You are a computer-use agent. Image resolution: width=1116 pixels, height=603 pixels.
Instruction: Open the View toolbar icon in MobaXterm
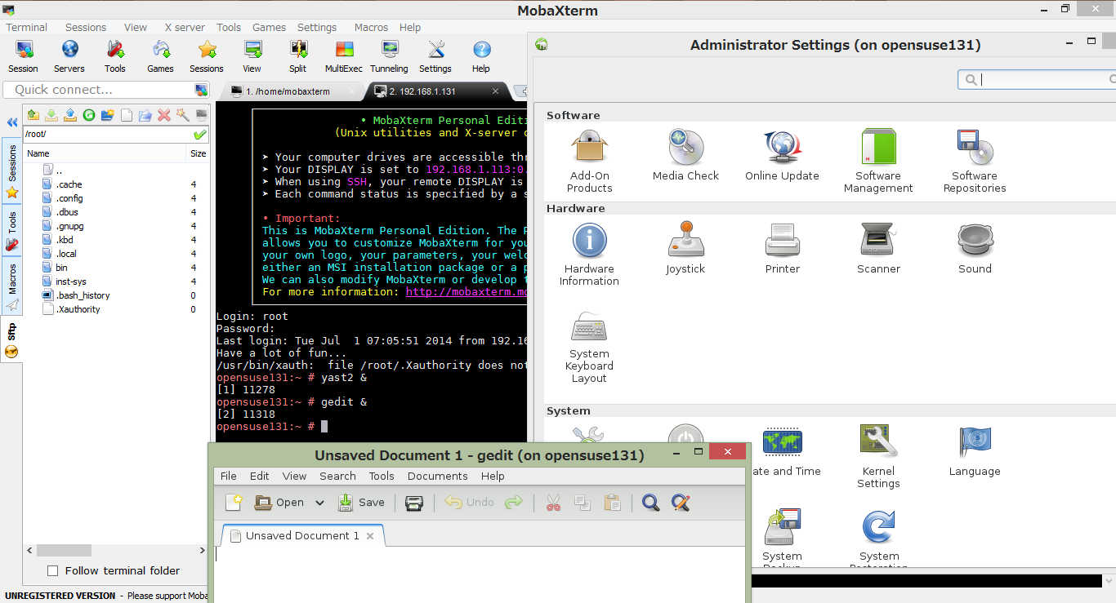pyautogui.click(x=252, y=56)
